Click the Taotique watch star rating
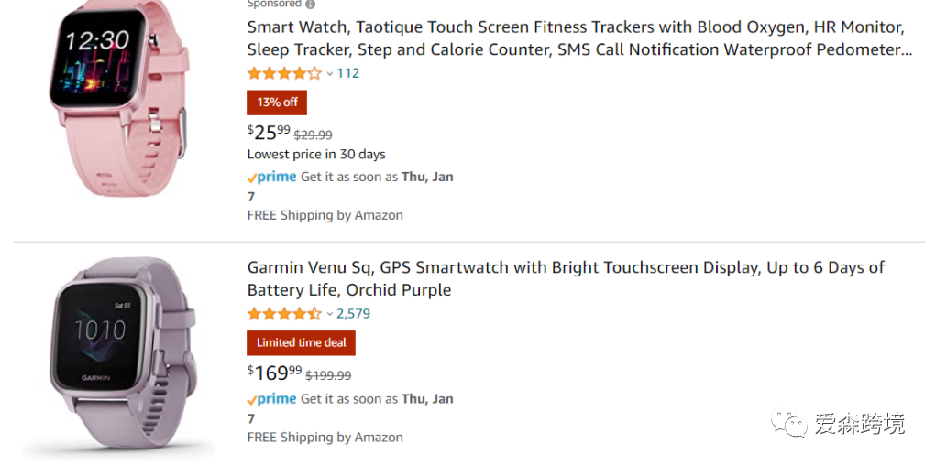The image size is (936, 465). point(284,73)
